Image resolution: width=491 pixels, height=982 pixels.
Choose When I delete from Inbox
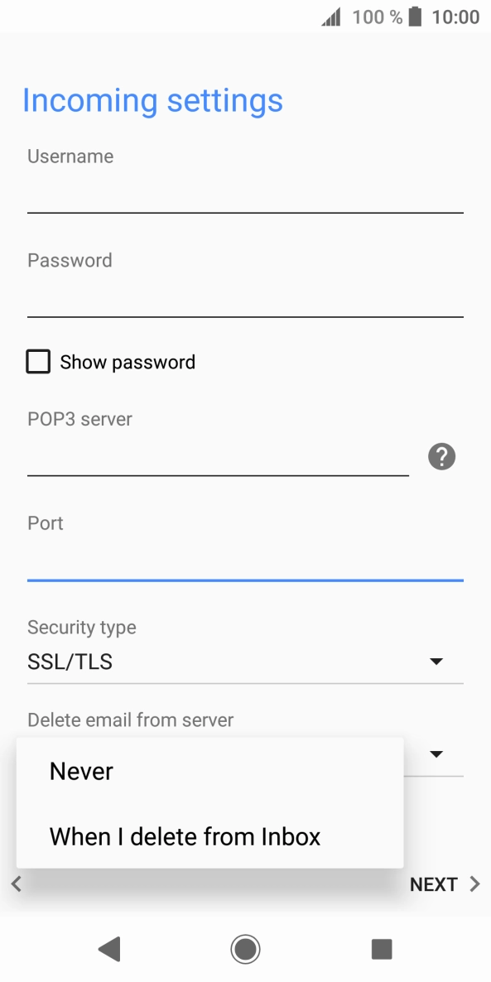tap(184, 836)
